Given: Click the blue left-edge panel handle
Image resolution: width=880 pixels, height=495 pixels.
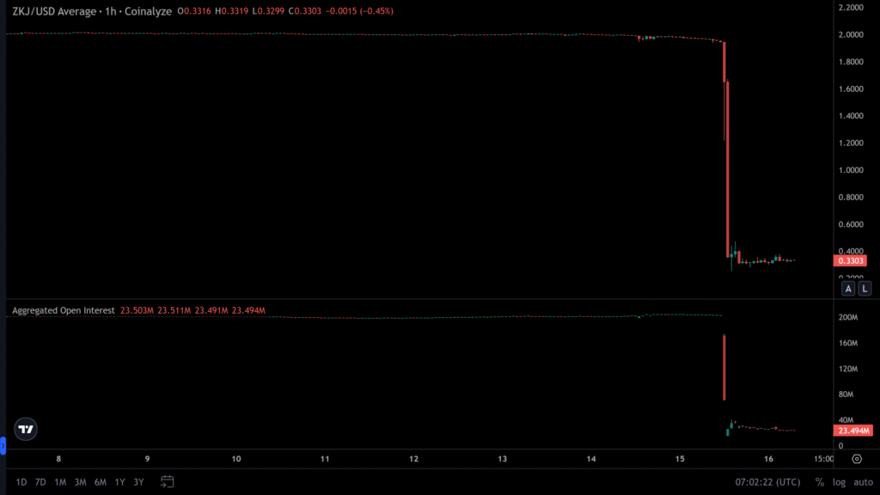Looking at the screenshot, I should coord(3,445).
